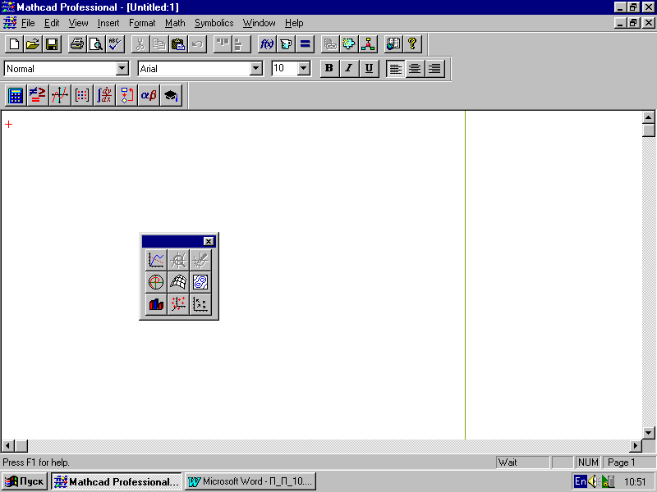Open the Symbolic keyword palette
Image resolution: width=657 pixels, height=492 pixels.
click(x=171, y=95)
